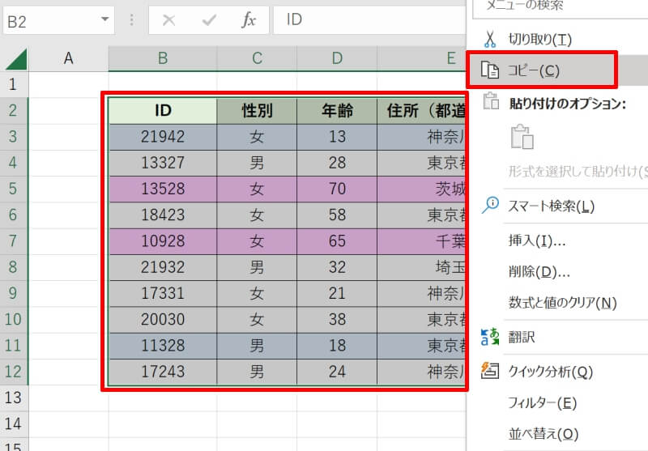
Task: Click the fx insert function icon
Action: pyautogui.click(x=249, y=20)
